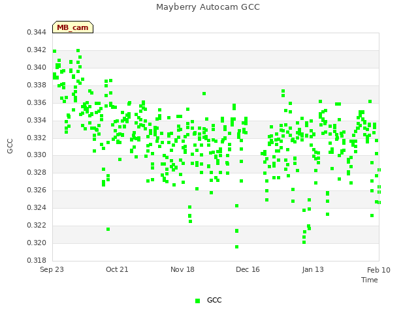Click the Nov 18 axis label
The image size is (418, 313).
[x=182, y=269]
